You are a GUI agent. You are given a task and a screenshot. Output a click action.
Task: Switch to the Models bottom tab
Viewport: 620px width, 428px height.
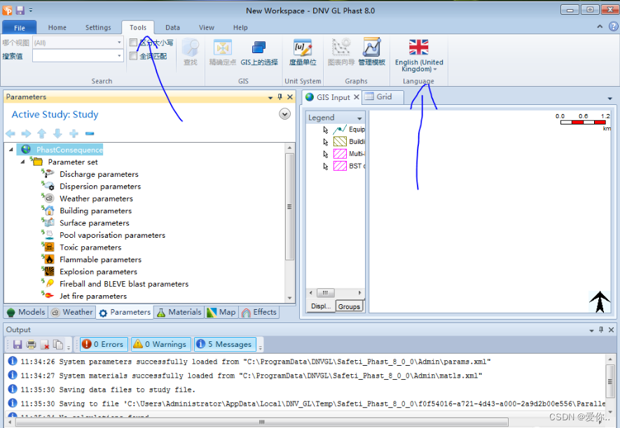[x=26, y=312]
